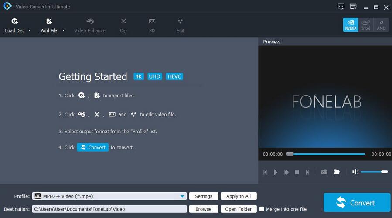Click the app logo in title bar
The image size is (392, 218).
[x=7, y=6]
